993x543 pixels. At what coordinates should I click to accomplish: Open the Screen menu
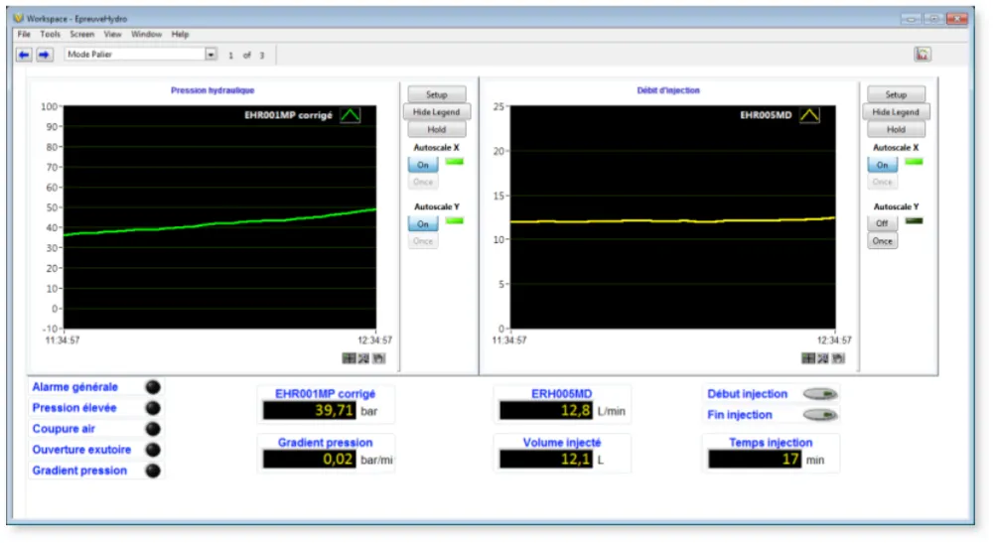click(81, 34)
